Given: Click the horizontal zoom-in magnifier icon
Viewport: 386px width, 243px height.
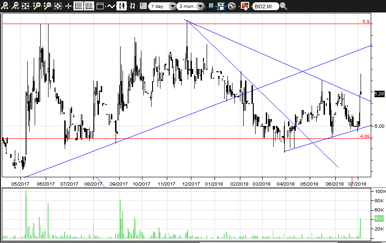Looking at the screenshot, I should [x=5, y=6].
